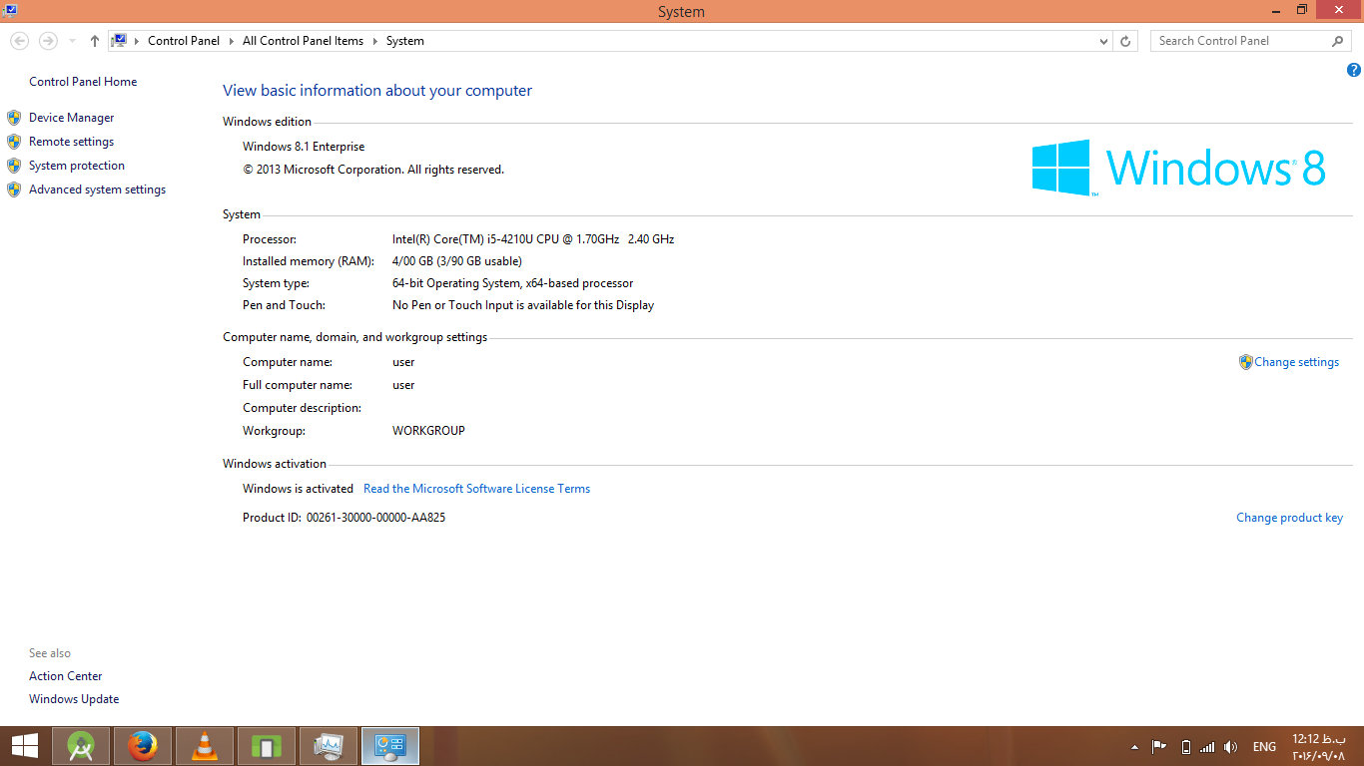Click the magnifier icon in the search box
Viewport: 1364px width, 766px height.
[1338, 41]
